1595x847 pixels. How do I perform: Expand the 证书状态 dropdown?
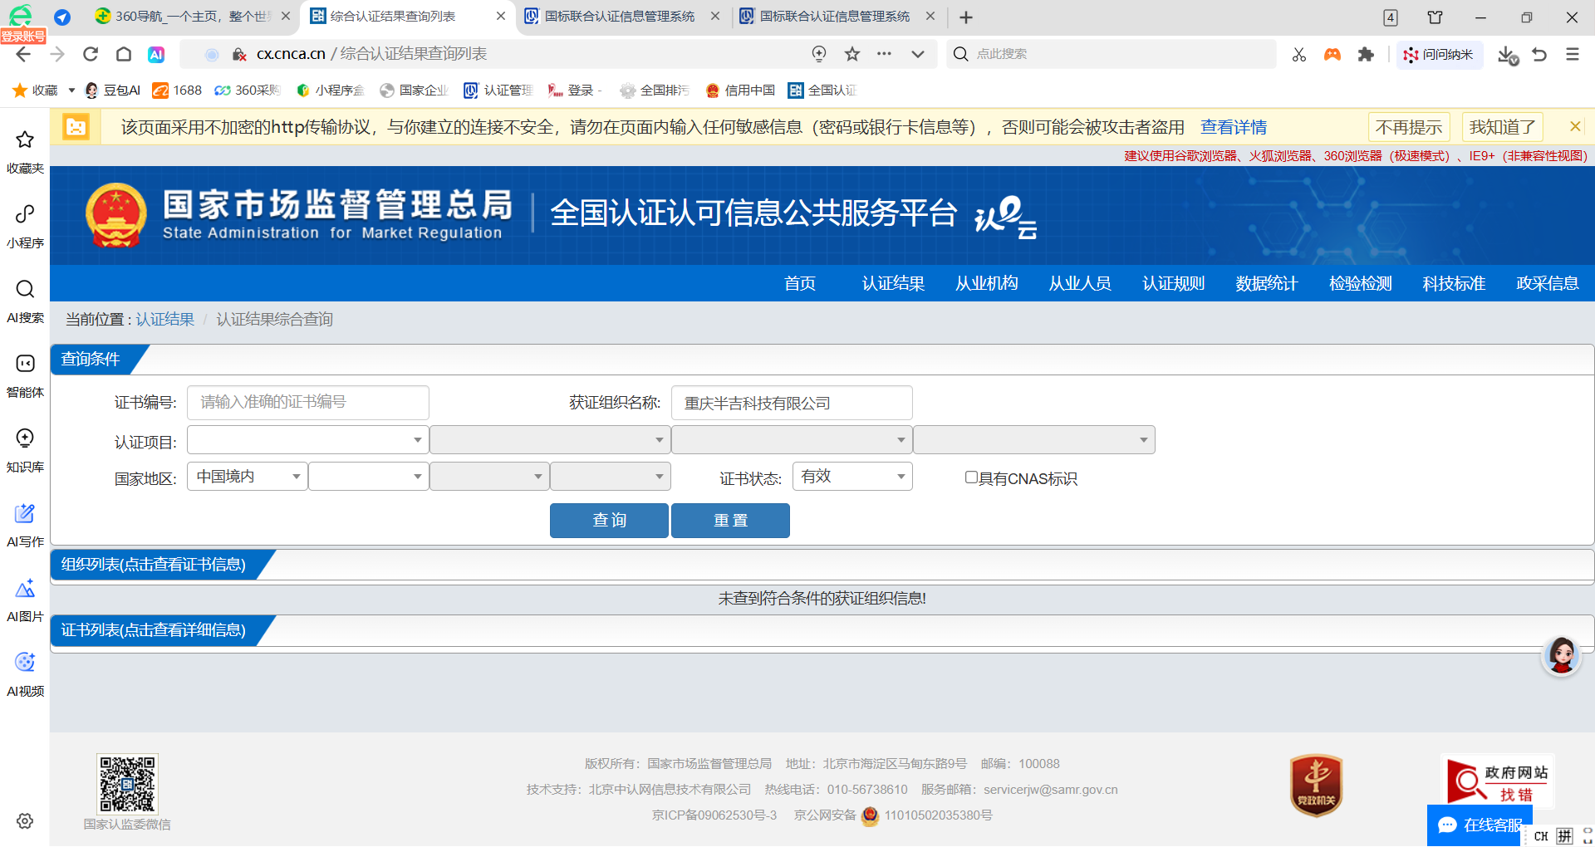pos(852,477)
